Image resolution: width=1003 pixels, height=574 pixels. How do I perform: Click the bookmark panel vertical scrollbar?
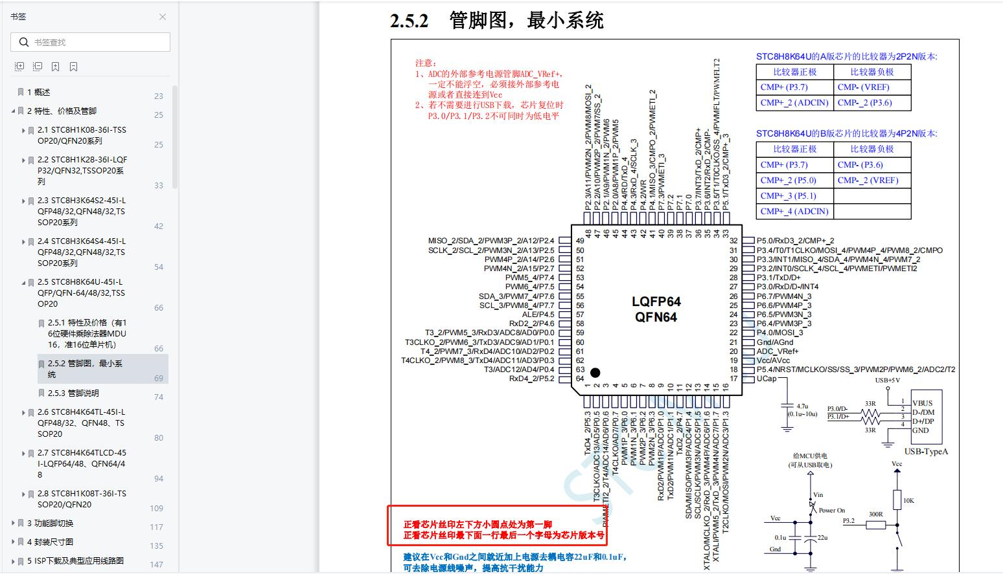pos(175,136)
